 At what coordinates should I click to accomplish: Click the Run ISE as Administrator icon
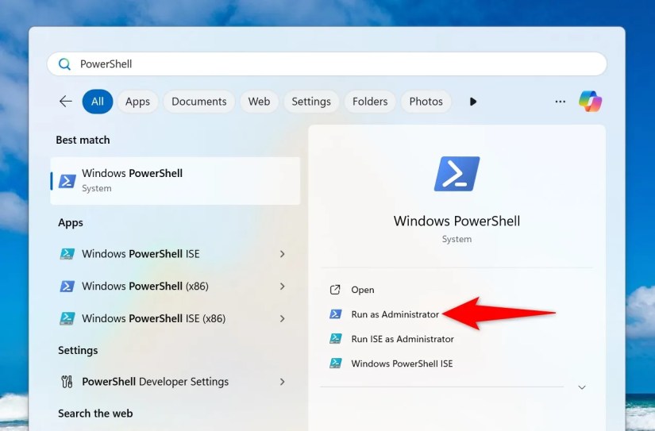(x=335, y=339)
